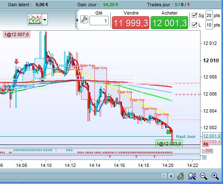
Task: Open the list menu button in bottom bar
Action: tap(164, 176)
